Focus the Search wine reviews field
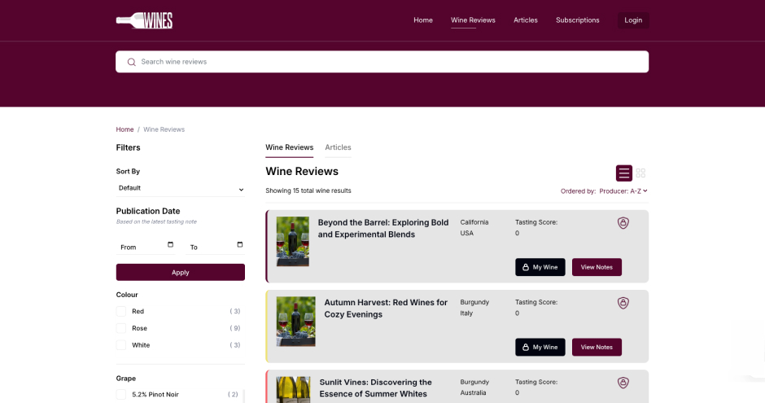The image size is (765, 403). (382, 62)
